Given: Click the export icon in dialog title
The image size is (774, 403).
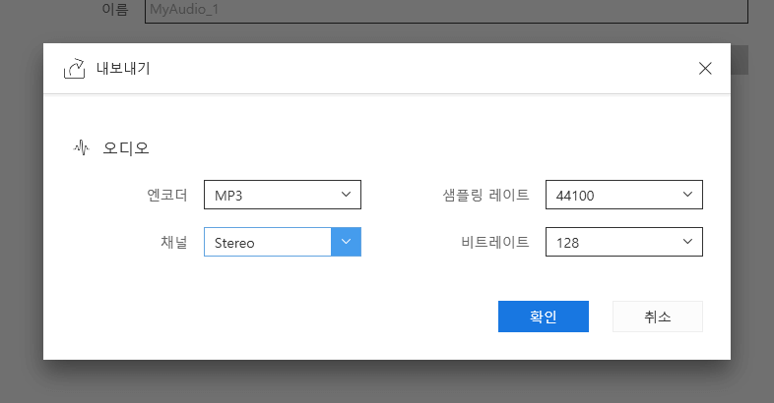Looking at the screenshot, I should click(x=75, y=69).
